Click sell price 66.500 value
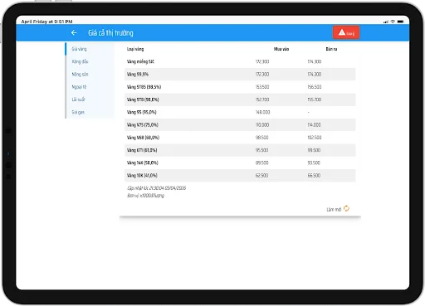Image resolution: width=425 pixels, height=306 pixels. (x=314, y=176)
